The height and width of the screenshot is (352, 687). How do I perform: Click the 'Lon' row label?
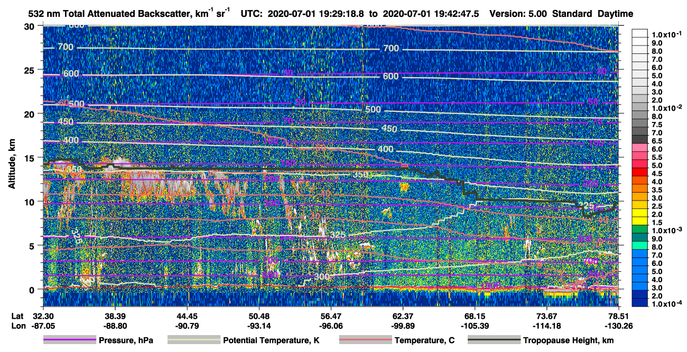click(18, 326)
